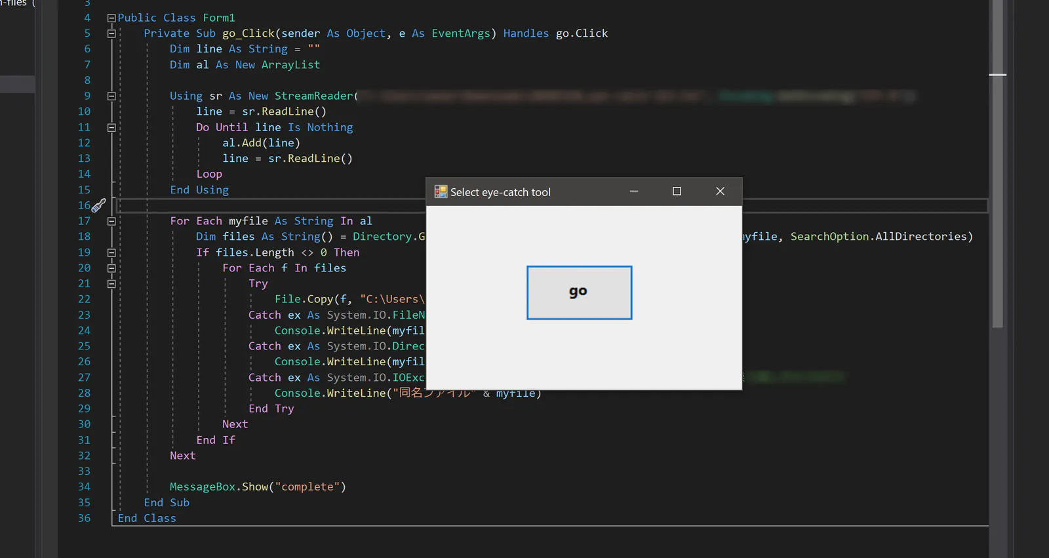The height and width of the screenshot is (558, 1049).
Task: Click the End Try statement
Action: [x=271, y=409]
